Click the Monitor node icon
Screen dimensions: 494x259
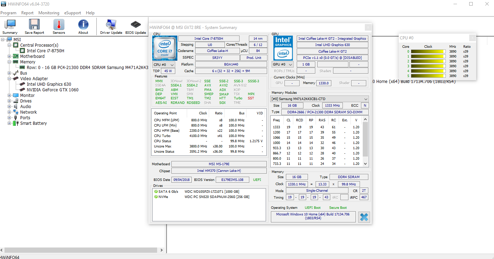(15, 95)
